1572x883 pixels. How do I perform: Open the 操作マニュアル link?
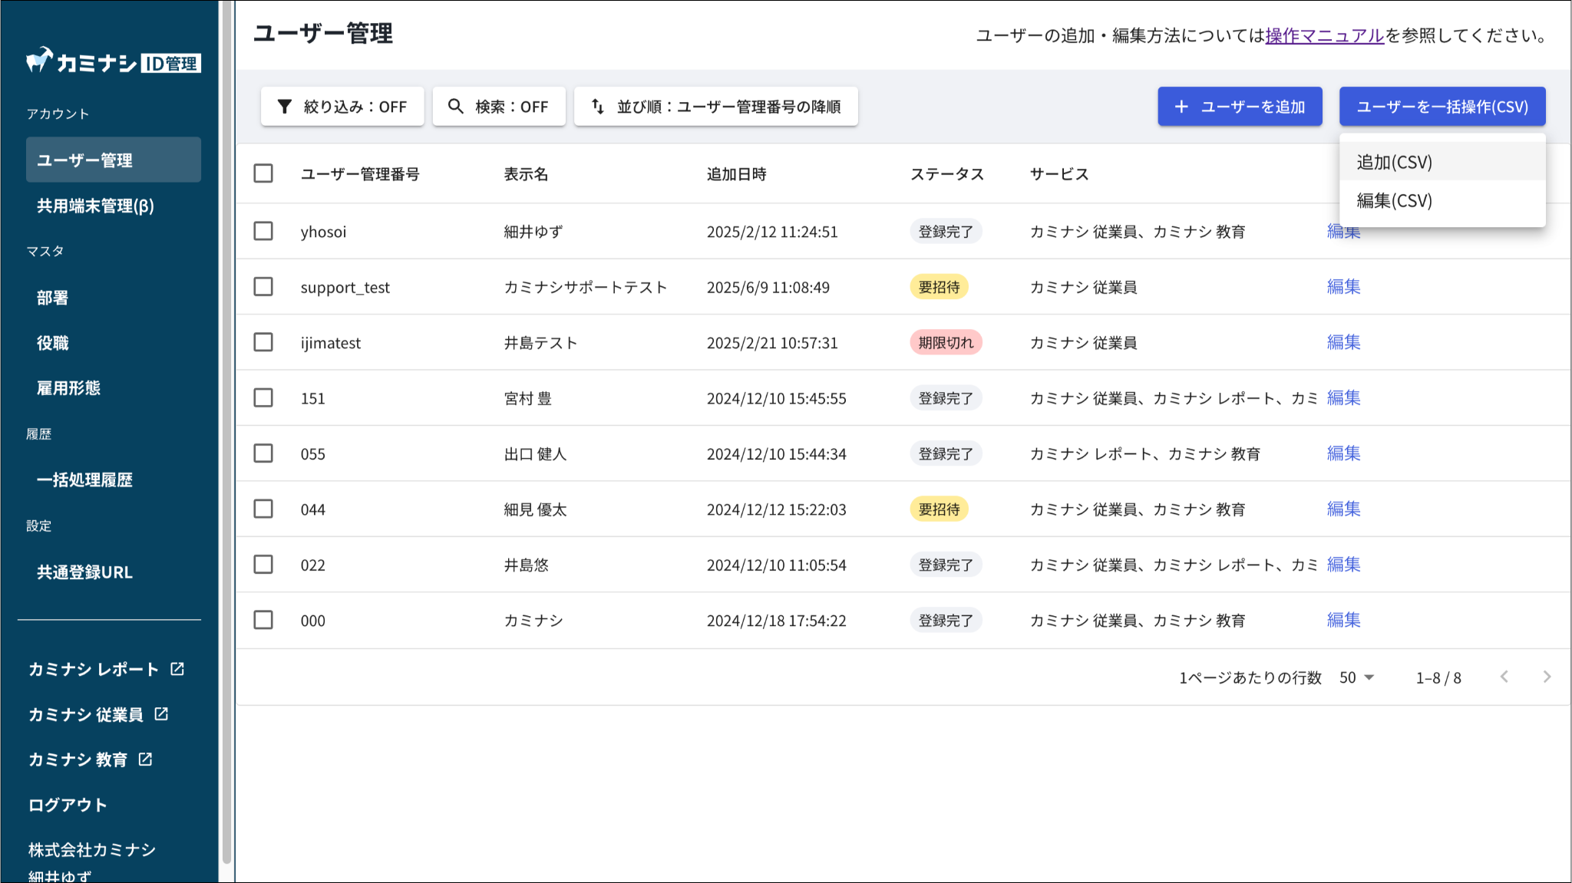coord(1324,35)
